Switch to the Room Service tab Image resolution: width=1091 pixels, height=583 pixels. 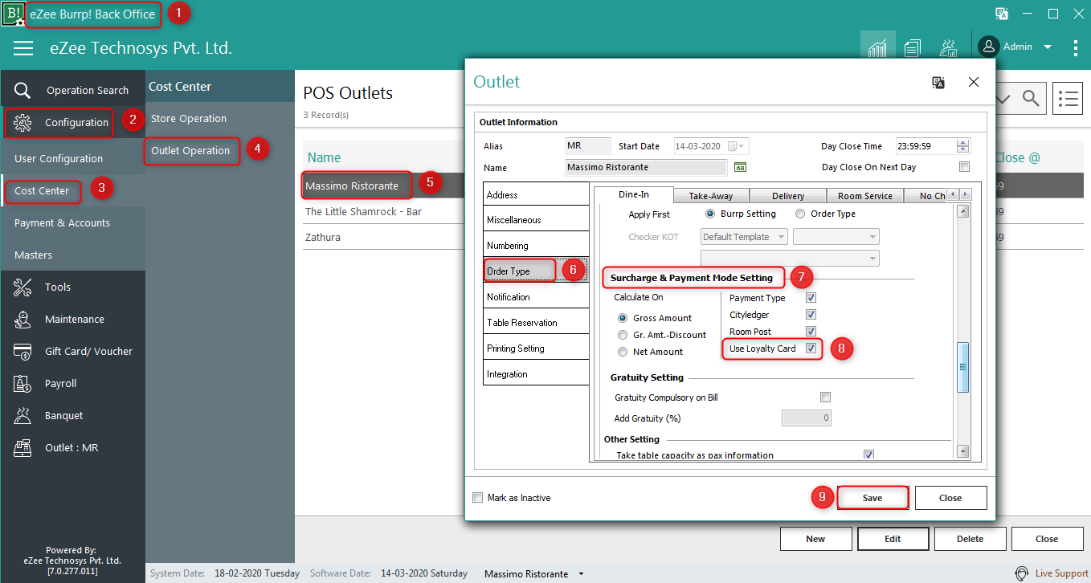pyautogui.click(x=865, y=196)
